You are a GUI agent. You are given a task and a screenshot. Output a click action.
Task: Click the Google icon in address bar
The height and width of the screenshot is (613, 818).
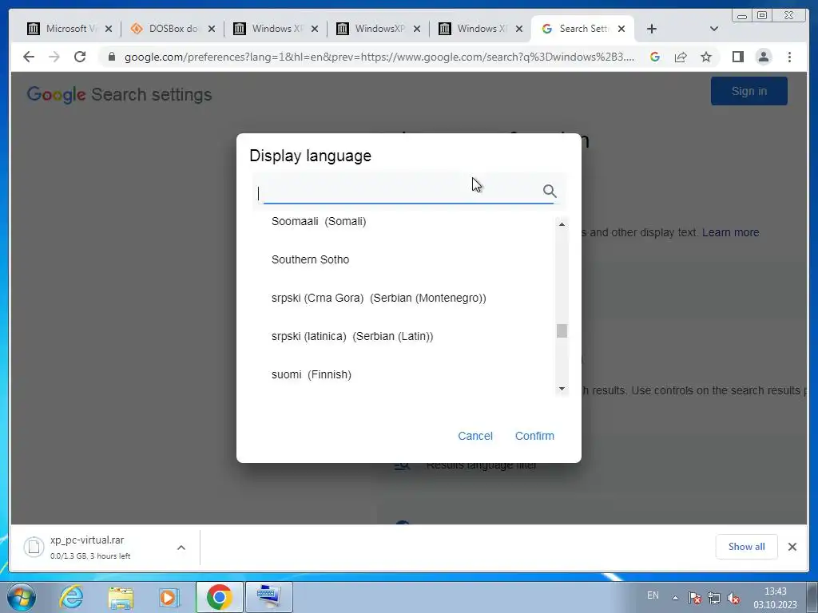click(x=655, y=57)
